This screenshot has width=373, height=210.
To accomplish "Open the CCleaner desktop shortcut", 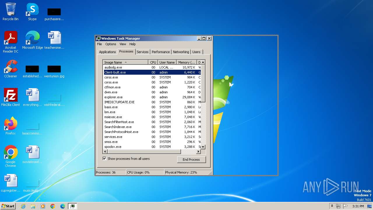I will click(10, 69).
